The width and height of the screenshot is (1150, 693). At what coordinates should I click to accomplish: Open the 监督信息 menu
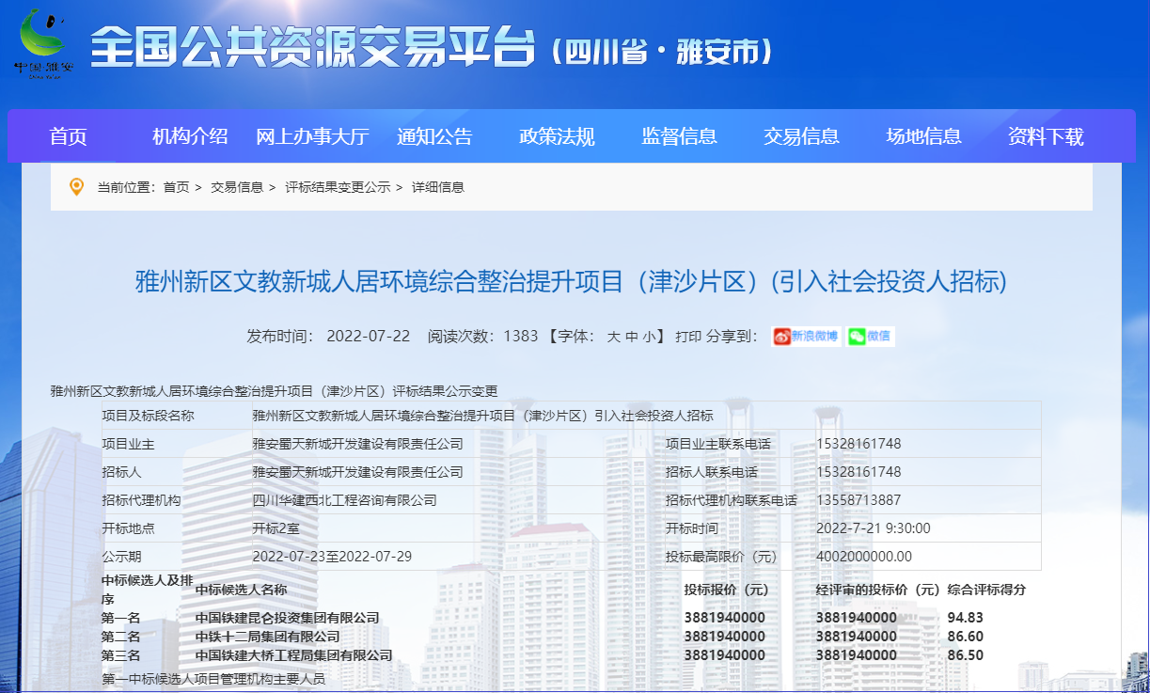(x=679, y=136)
